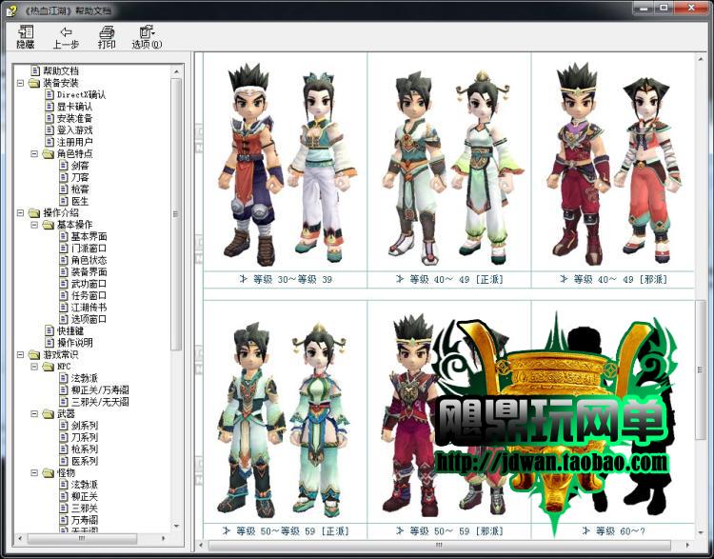
Task: Collapse the 武器 tree folder
Action: click(34, 413)
